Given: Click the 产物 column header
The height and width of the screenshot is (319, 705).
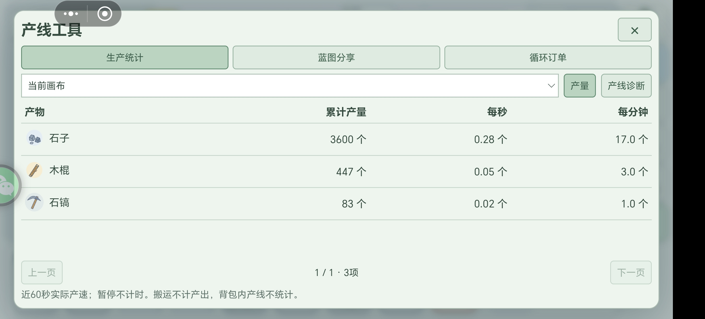Looking at the screenshot, I should pos(34,112).
